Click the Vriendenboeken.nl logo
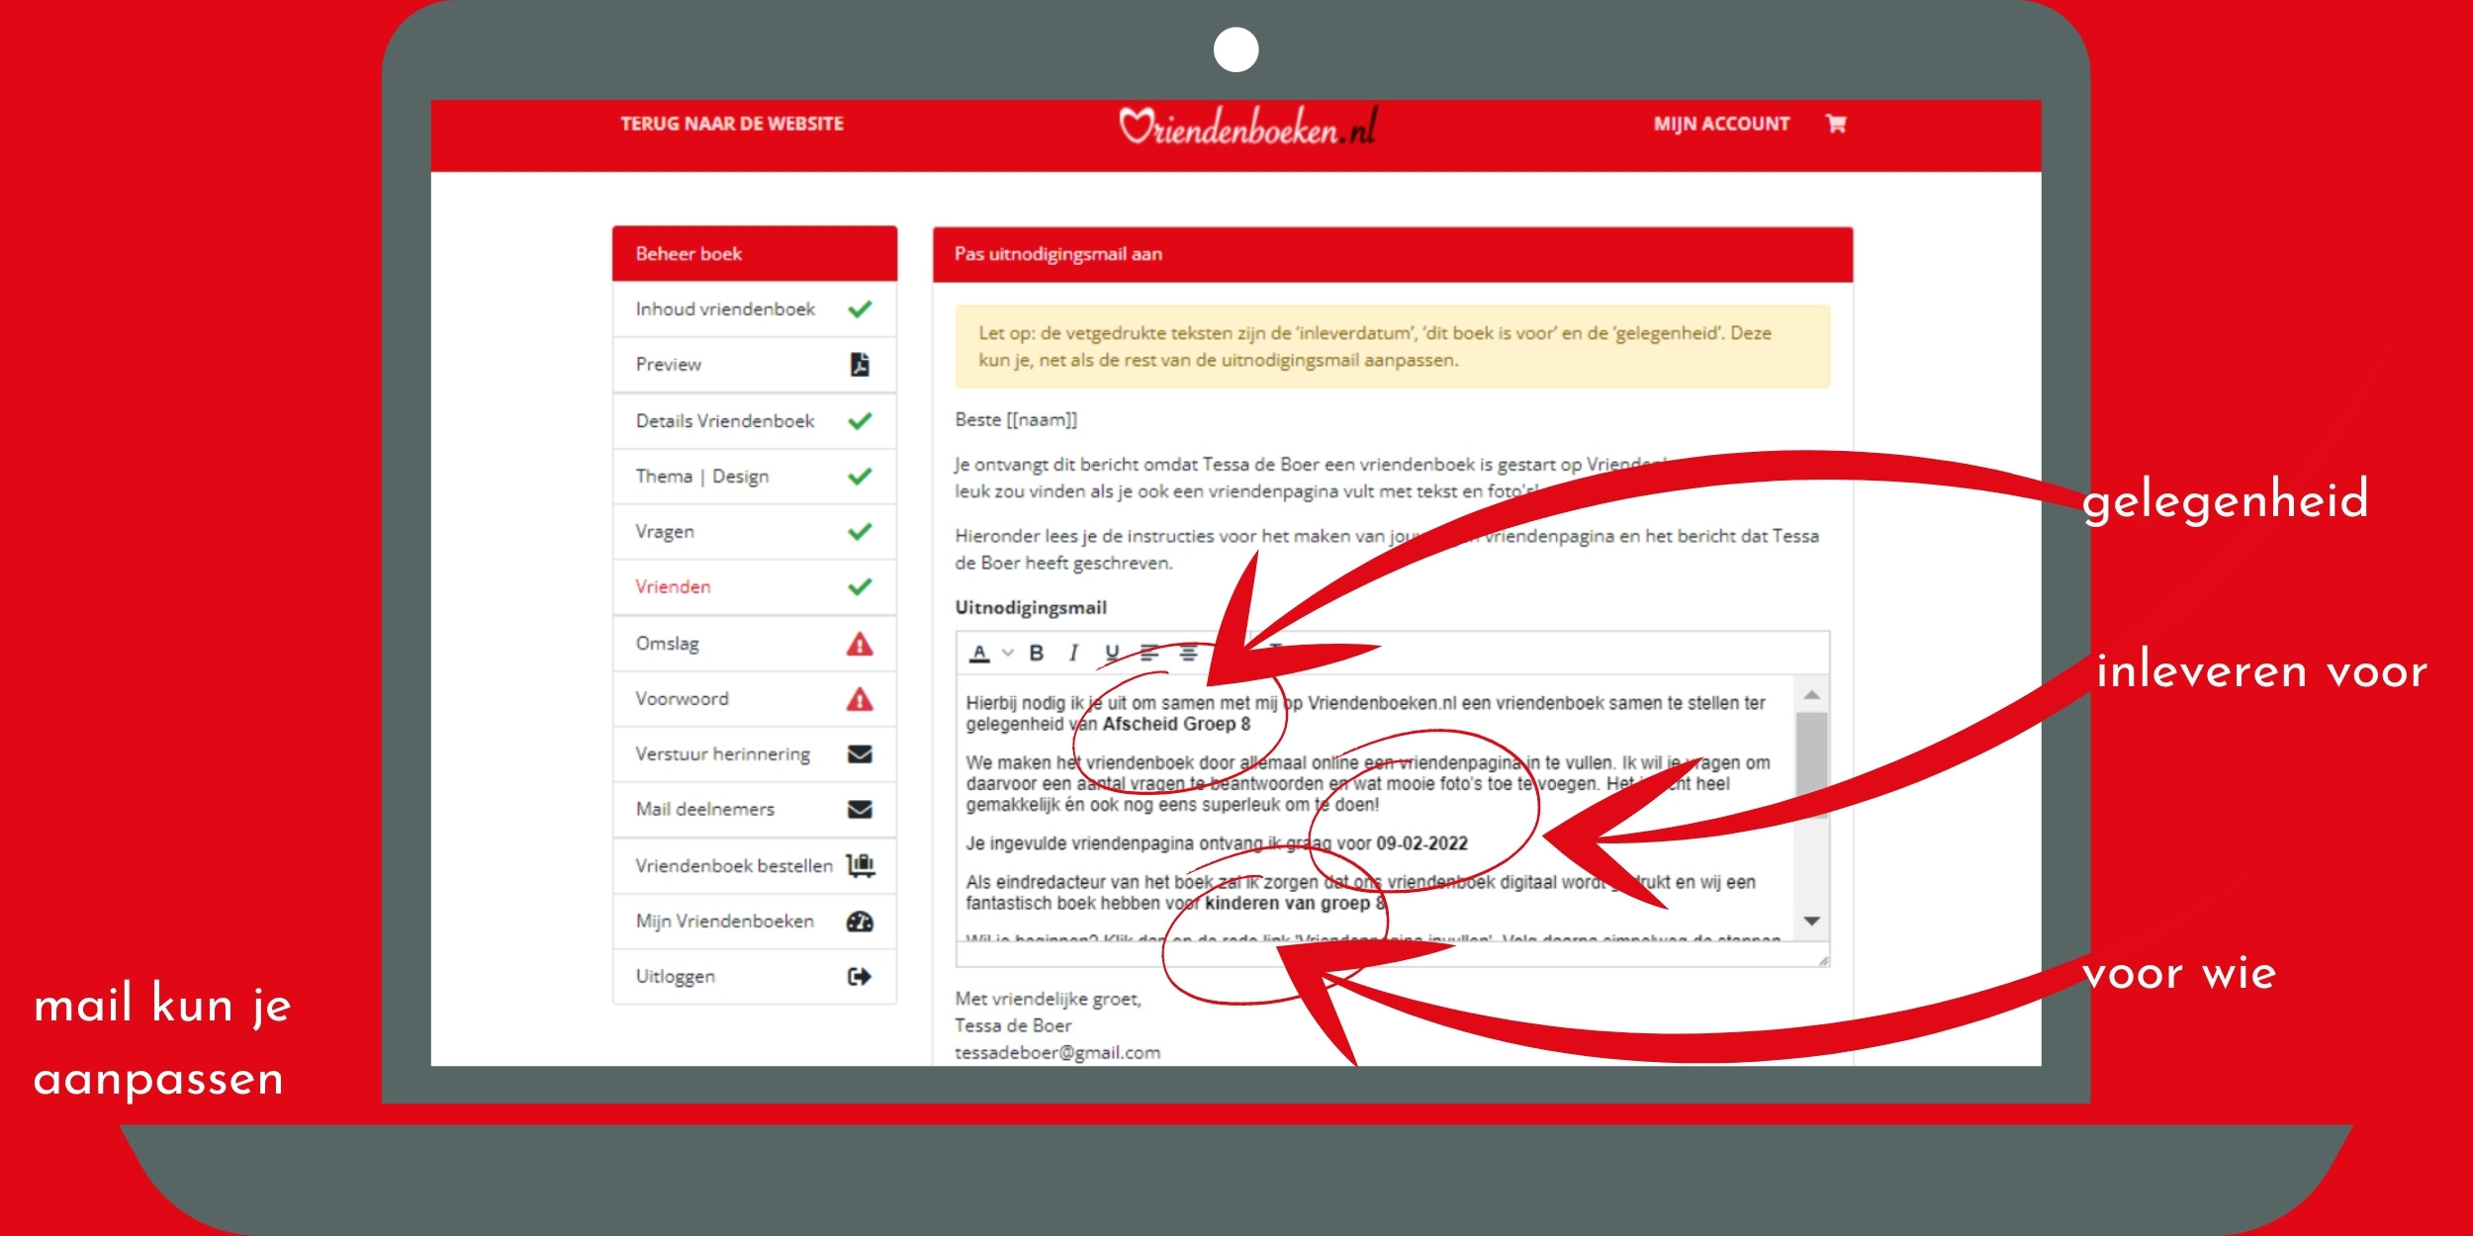The width and height of the screenshot is (2473, 1236). (x=1248, y=127)
